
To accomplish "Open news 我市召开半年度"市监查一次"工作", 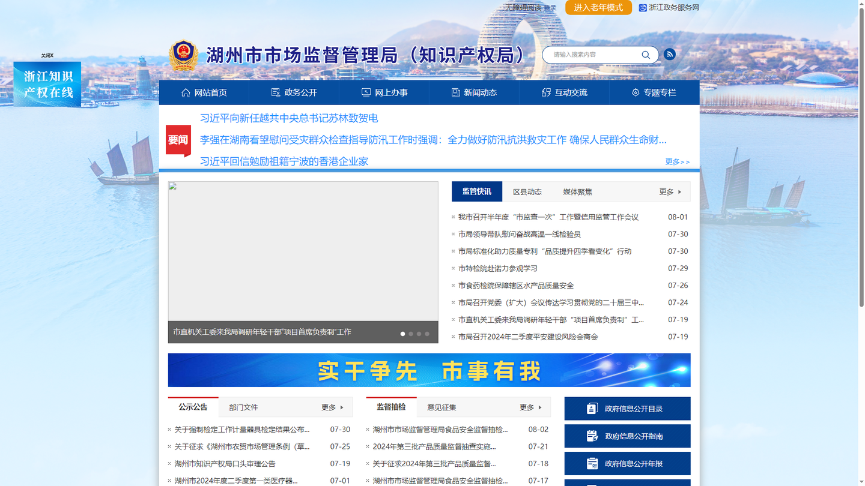I will [548, 217].
